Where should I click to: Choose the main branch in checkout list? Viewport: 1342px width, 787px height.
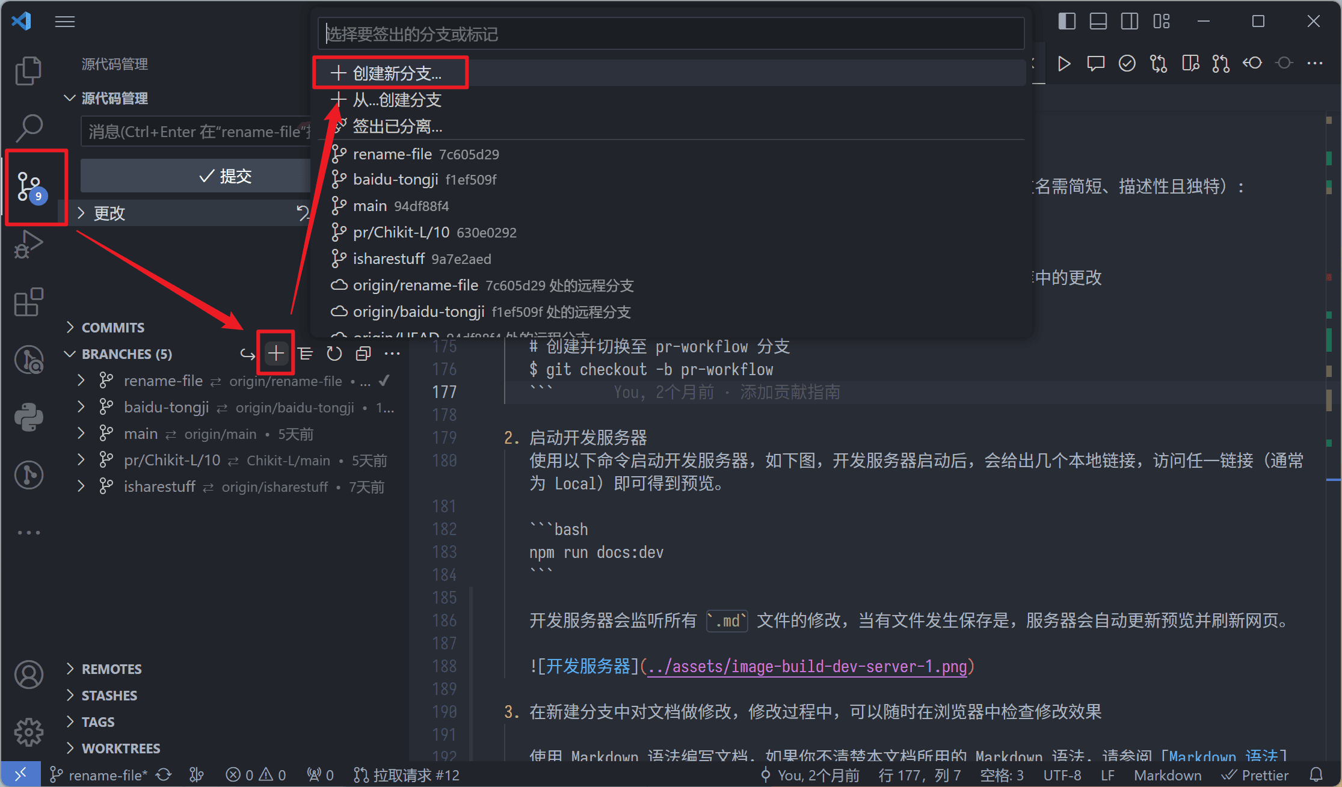(x=370, y=206)
